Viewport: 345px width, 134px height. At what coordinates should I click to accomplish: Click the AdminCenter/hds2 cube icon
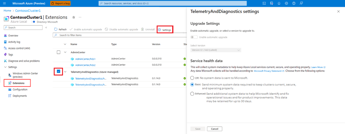click(72, 65)
